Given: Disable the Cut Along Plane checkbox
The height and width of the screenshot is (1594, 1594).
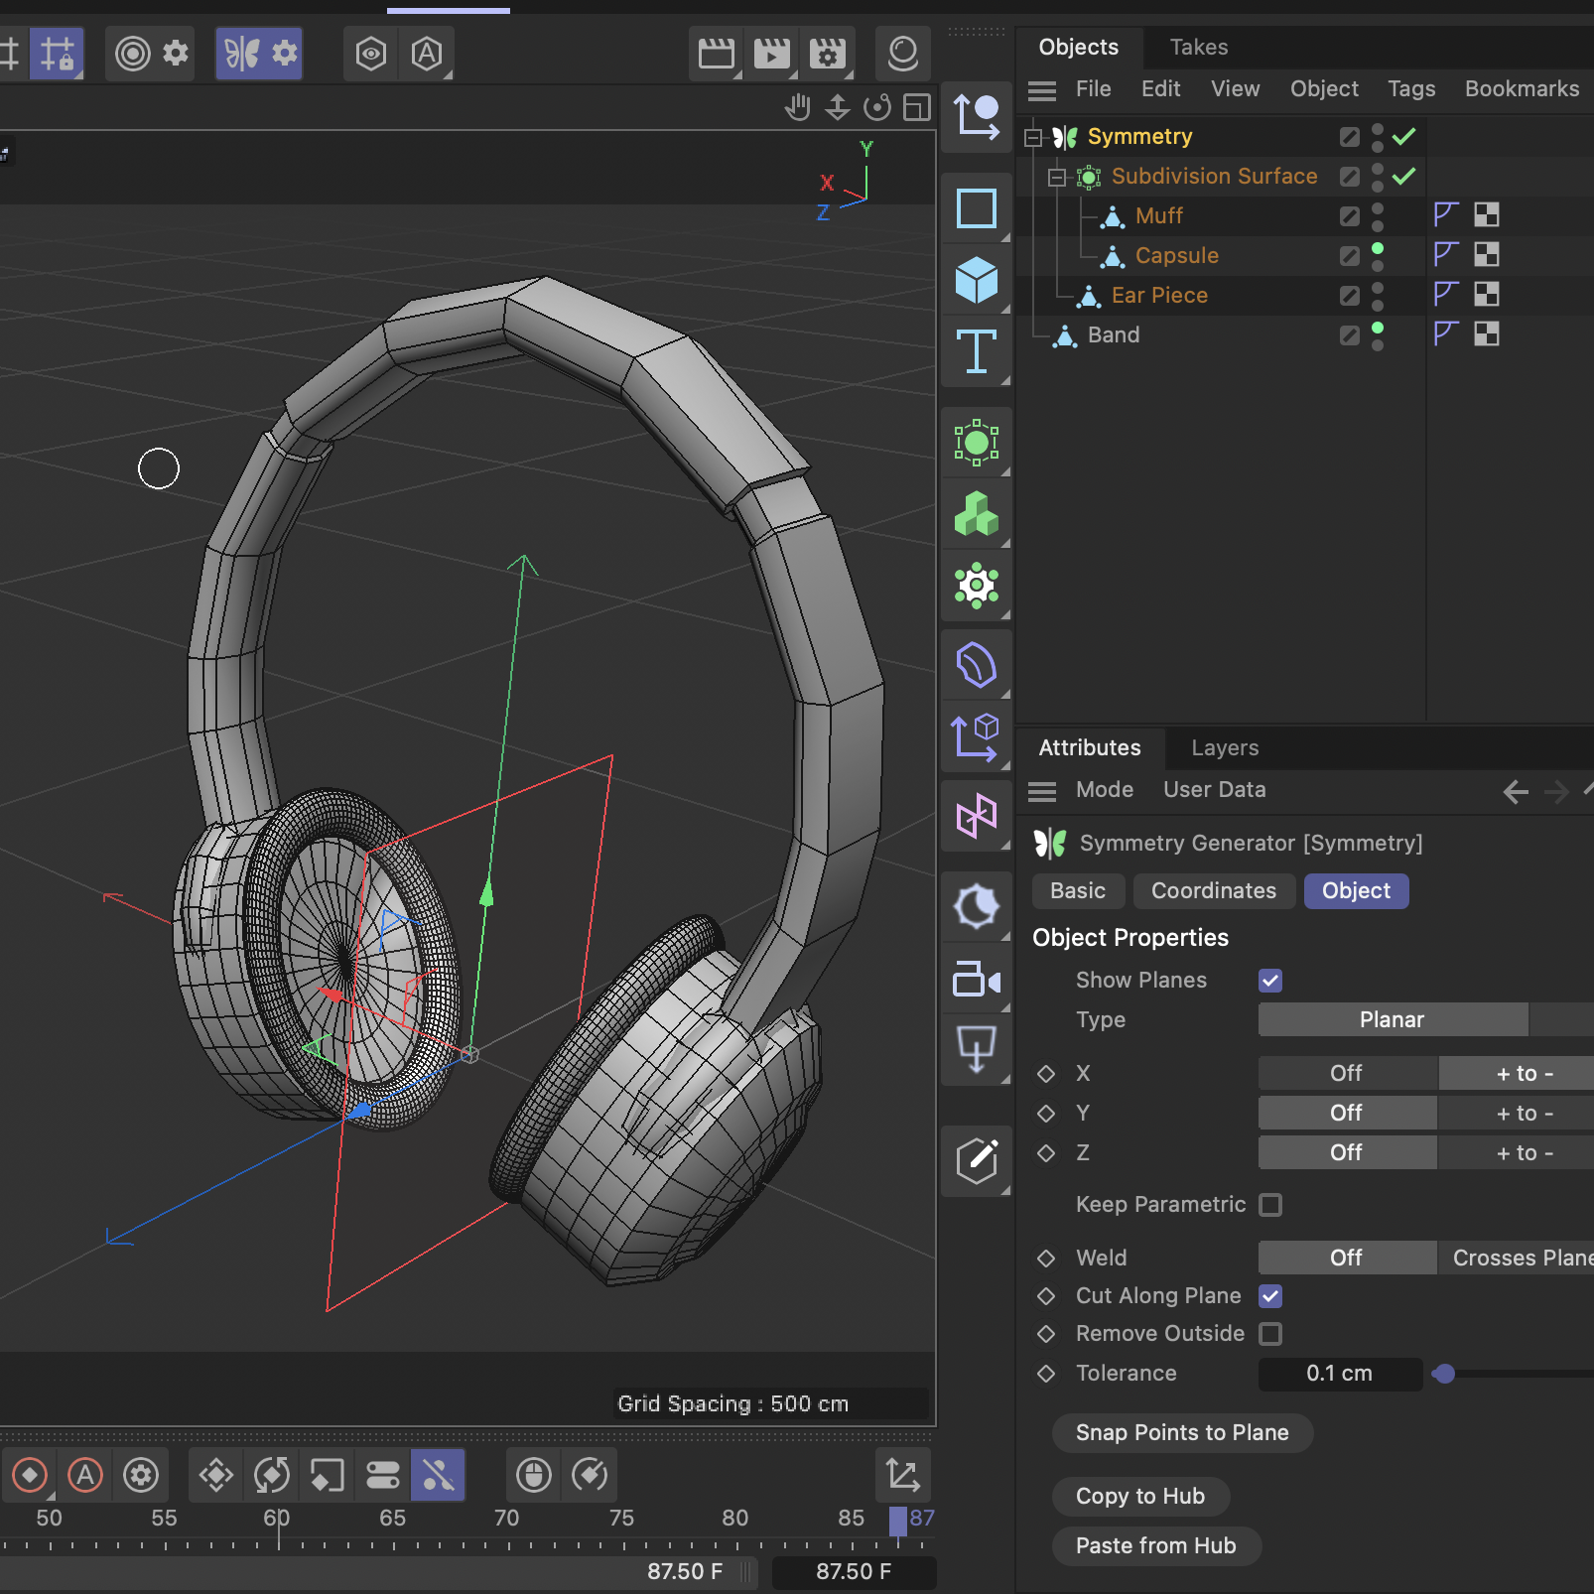Looking at the screenshot, I should (x=1270, y=1295).
